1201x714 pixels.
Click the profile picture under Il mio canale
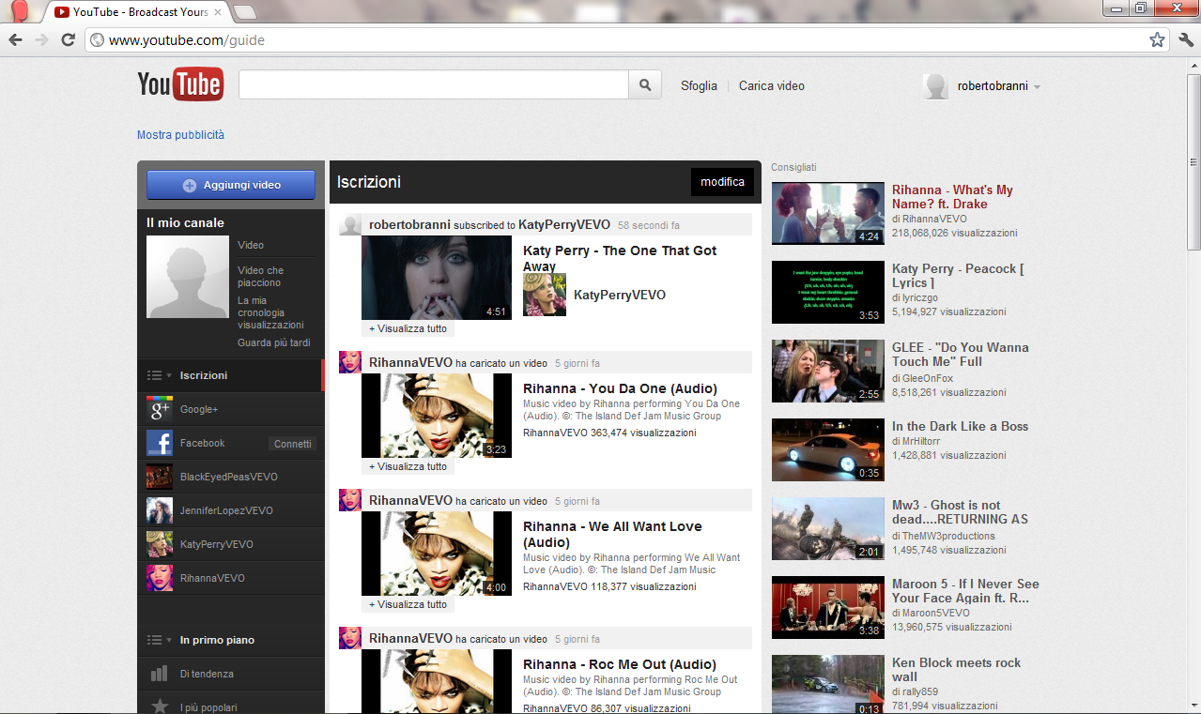(188, 277)
